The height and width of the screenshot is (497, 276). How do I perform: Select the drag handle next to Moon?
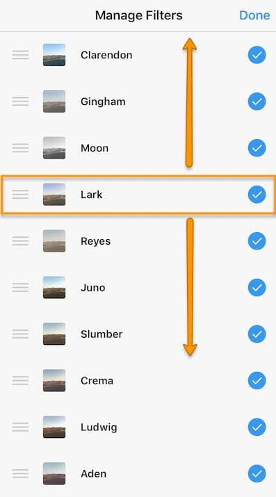[x=21, y=148]
